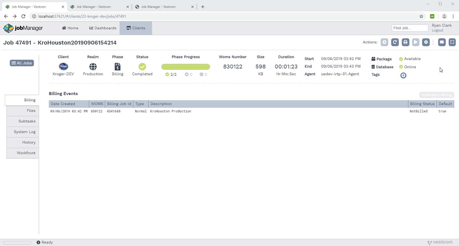Reload the page in browser
Screen dimensions: 459x246
pos(23,16)
